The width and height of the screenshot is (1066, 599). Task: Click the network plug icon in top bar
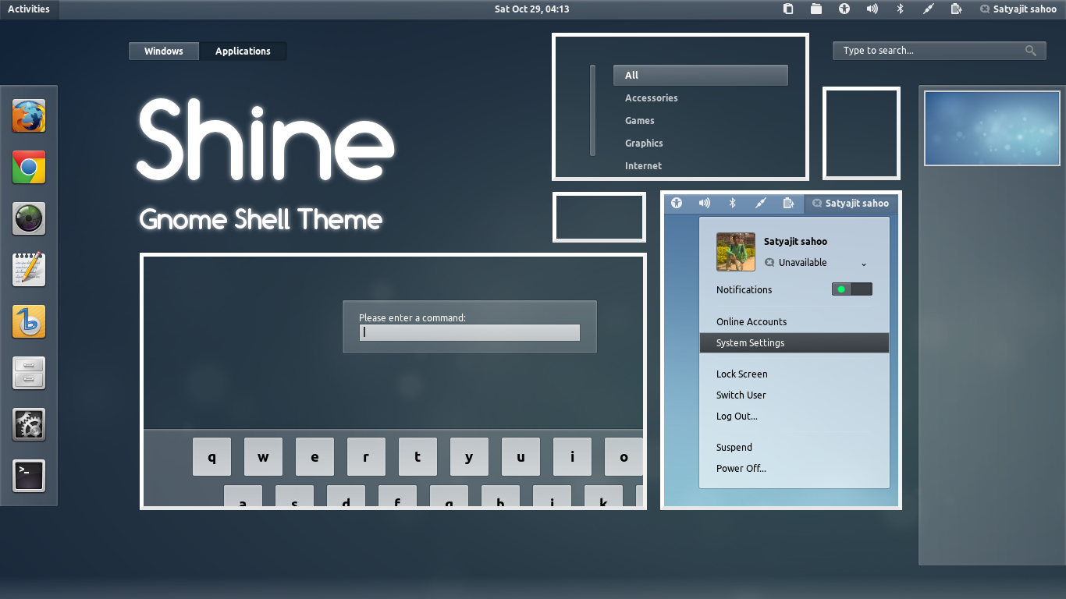[x=928, y=9]
